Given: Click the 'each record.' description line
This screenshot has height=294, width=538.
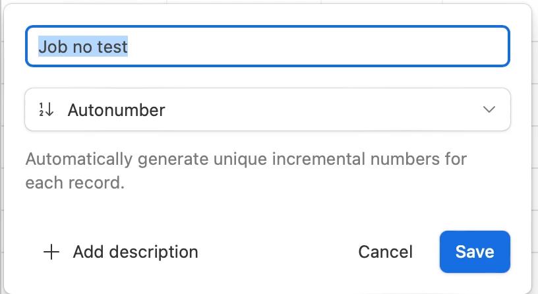Looking at the screenshot, I should tap(75, 183).
